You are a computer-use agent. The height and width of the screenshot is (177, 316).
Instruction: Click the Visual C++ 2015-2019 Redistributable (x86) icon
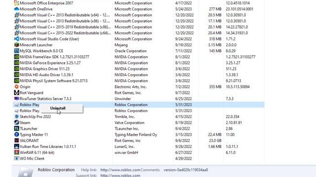(16, 27)
